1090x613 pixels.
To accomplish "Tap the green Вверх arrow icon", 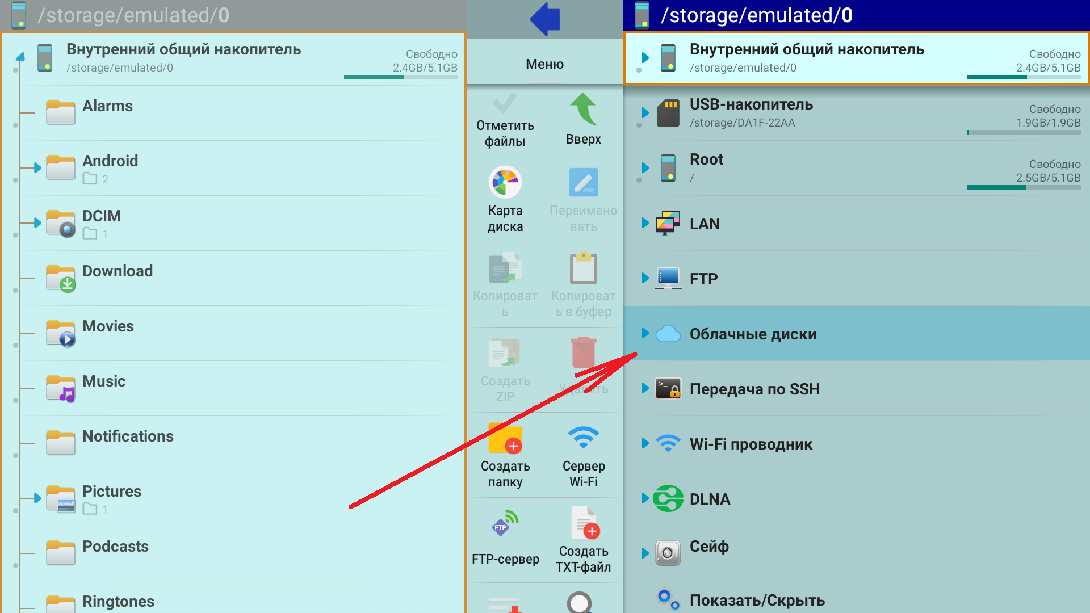I will click(x=583, y=109).
